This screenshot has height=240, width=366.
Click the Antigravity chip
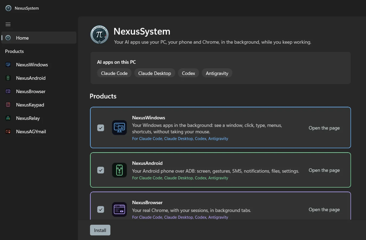[x=217, y=73]
